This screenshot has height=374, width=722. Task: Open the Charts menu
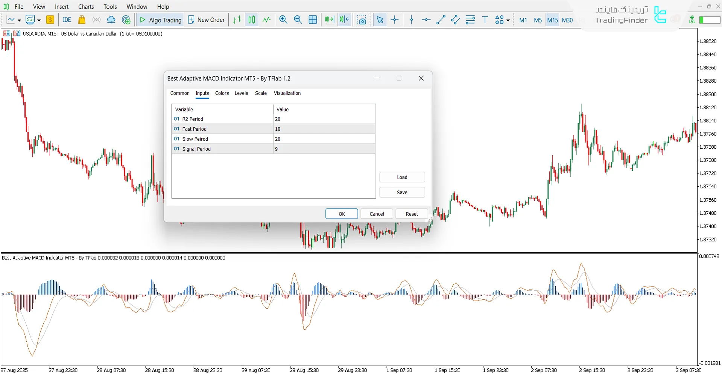pyautogui.click(x=86, y=6)
